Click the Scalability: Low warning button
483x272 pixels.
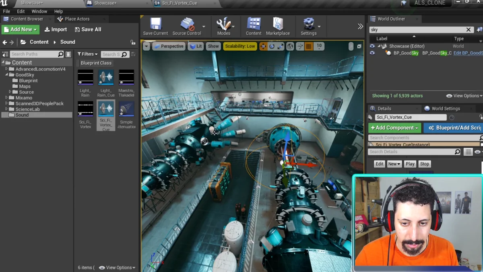click(240, 46)
